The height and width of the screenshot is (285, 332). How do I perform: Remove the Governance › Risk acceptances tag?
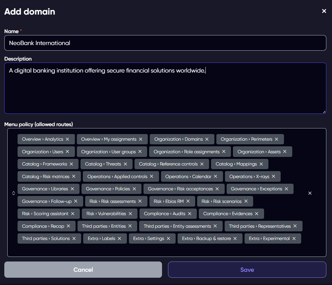click(x=217, y=189)
